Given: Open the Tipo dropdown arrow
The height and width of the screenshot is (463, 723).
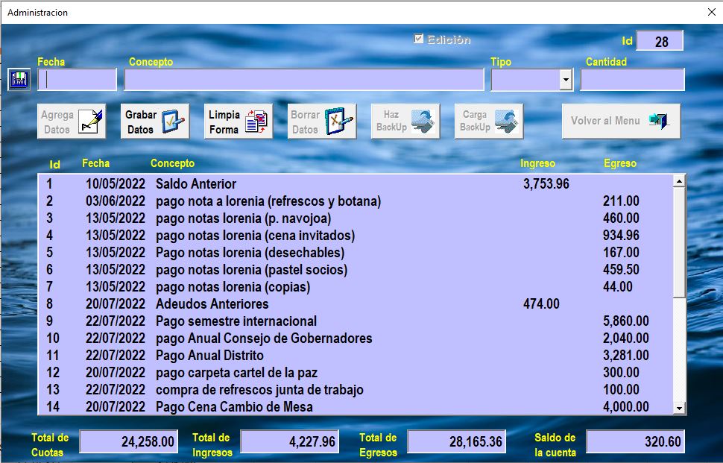Looking at the screenshot, I should coord(566,80).
